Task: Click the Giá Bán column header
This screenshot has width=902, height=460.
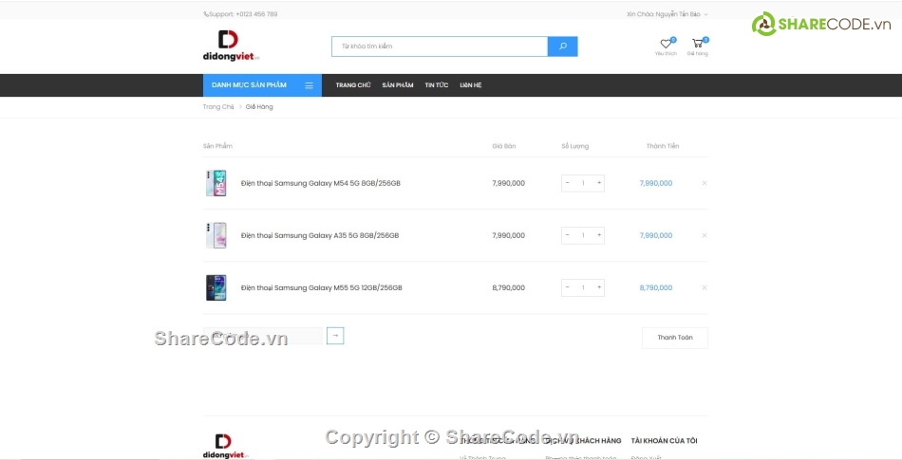Action: click(504, 146)
